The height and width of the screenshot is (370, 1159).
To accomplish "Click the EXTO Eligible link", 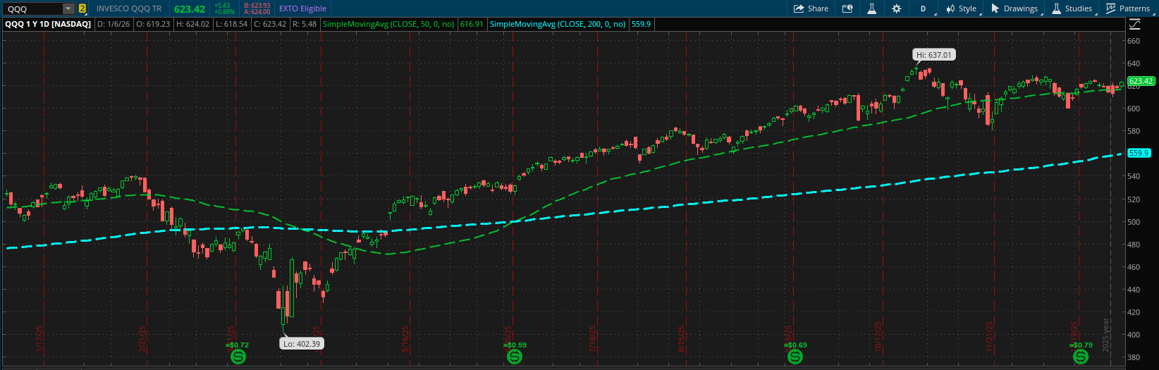I will point(302,8).
